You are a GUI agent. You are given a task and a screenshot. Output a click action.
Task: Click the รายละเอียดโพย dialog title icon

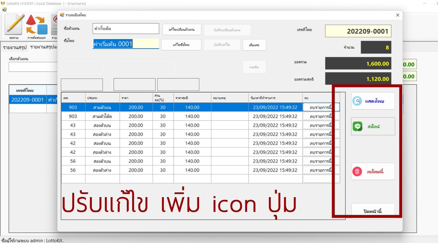62,15
